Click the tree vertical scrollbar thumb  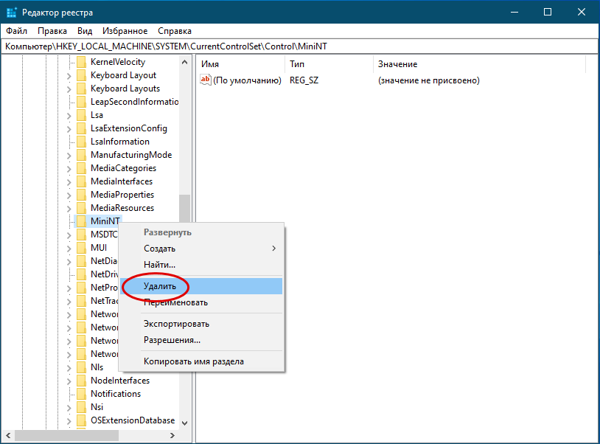pyautogui.click(x=184, y=209)
